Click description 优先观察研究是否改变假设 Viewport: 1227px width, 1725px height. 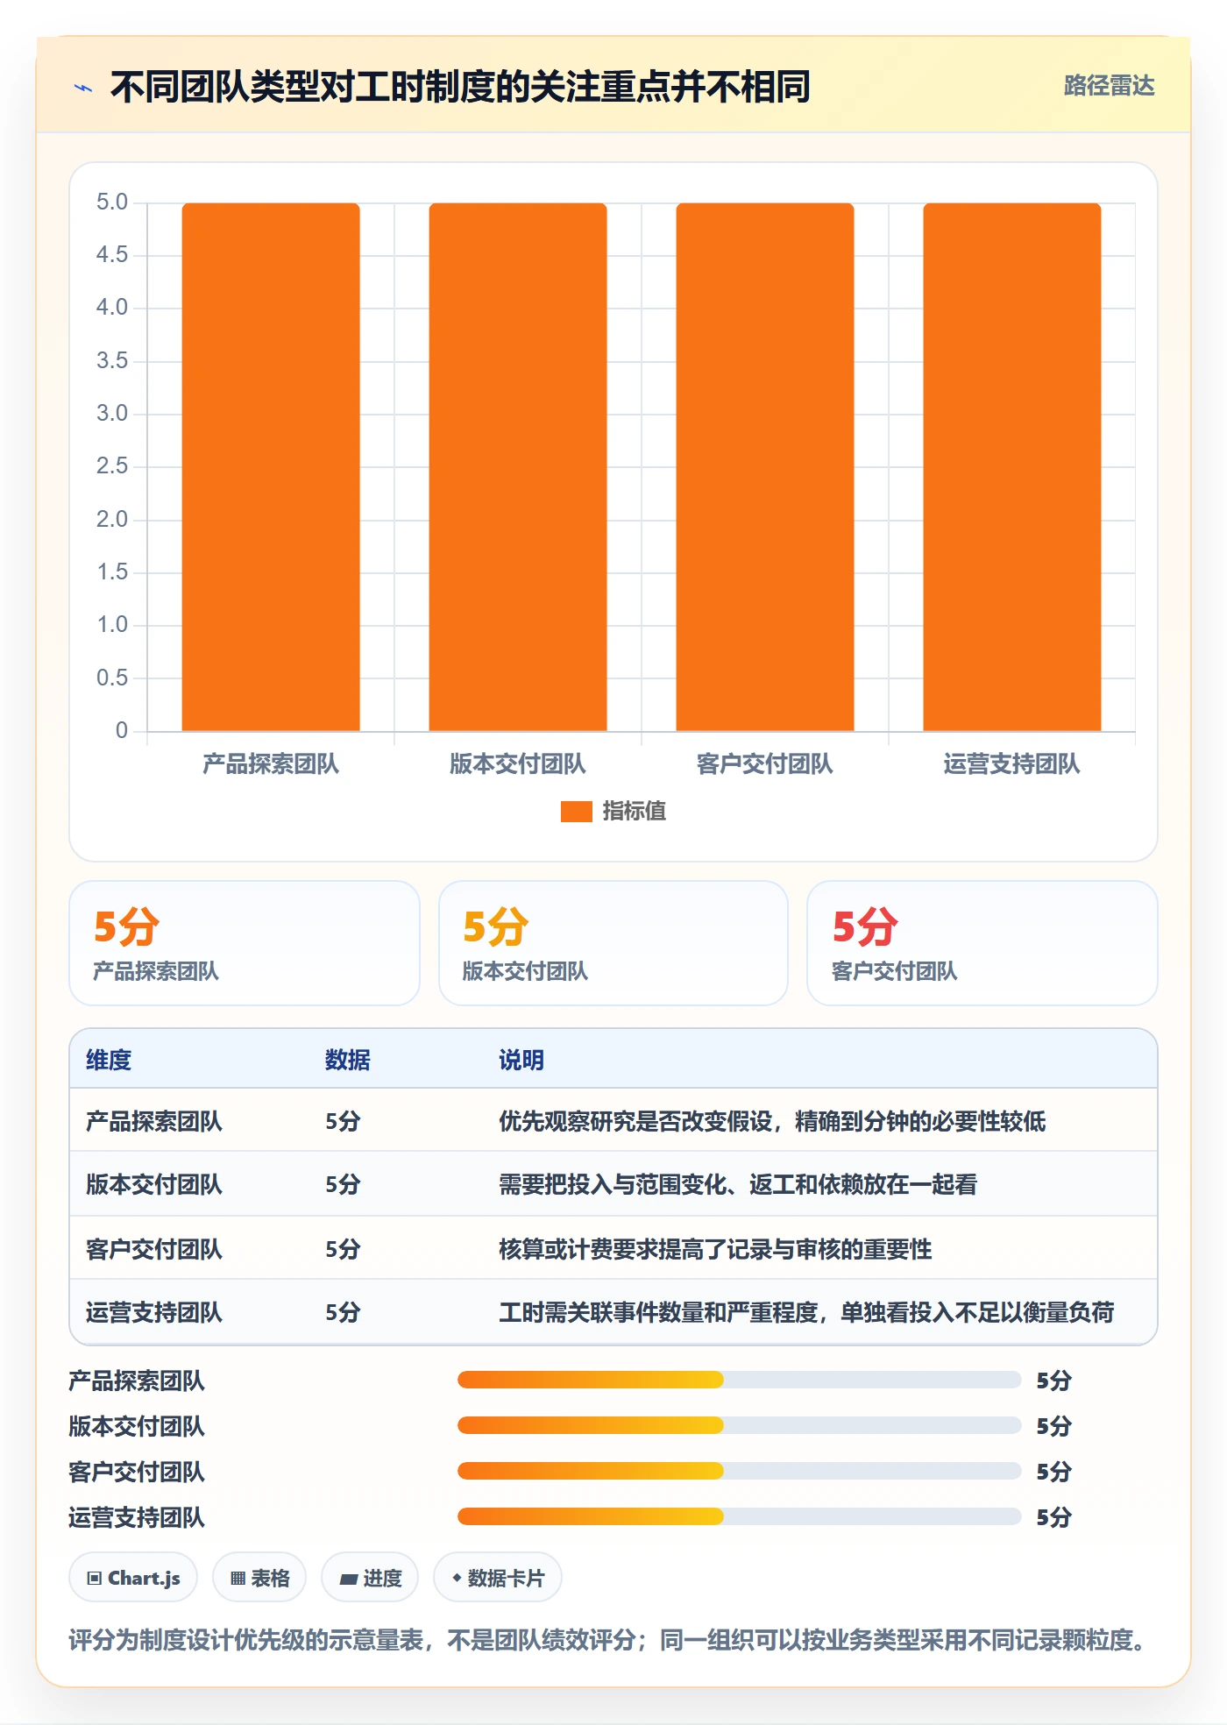[772, 1121]
